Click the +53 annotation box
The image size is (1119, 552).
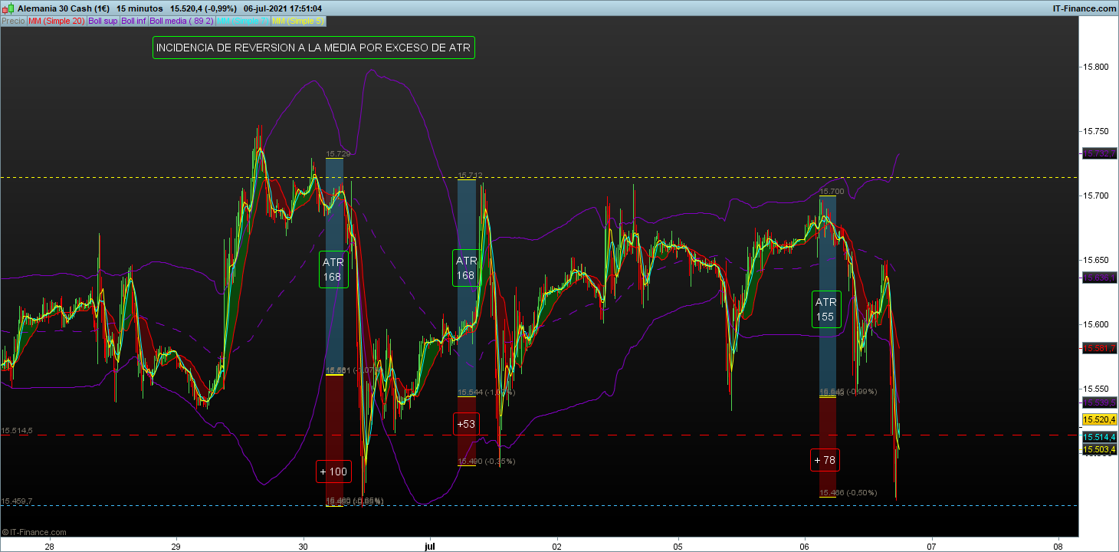tap(466, 424)
